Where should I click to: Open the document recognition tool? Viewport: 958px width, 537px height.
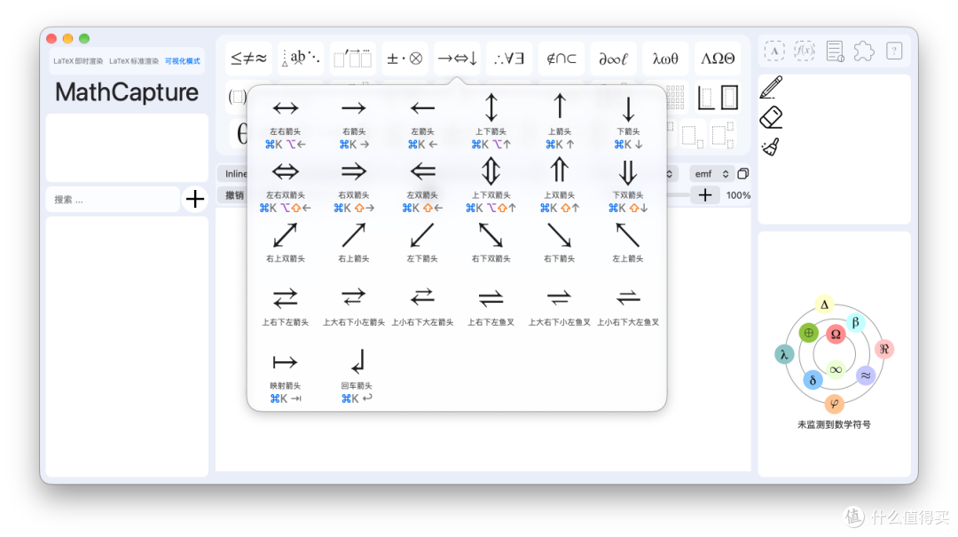point(835,51)
